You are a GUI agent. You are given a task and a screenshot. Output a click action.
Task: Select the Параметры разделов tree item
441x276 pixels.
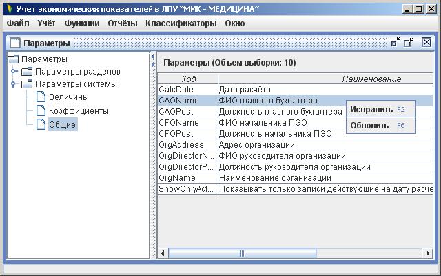(78, 72)
